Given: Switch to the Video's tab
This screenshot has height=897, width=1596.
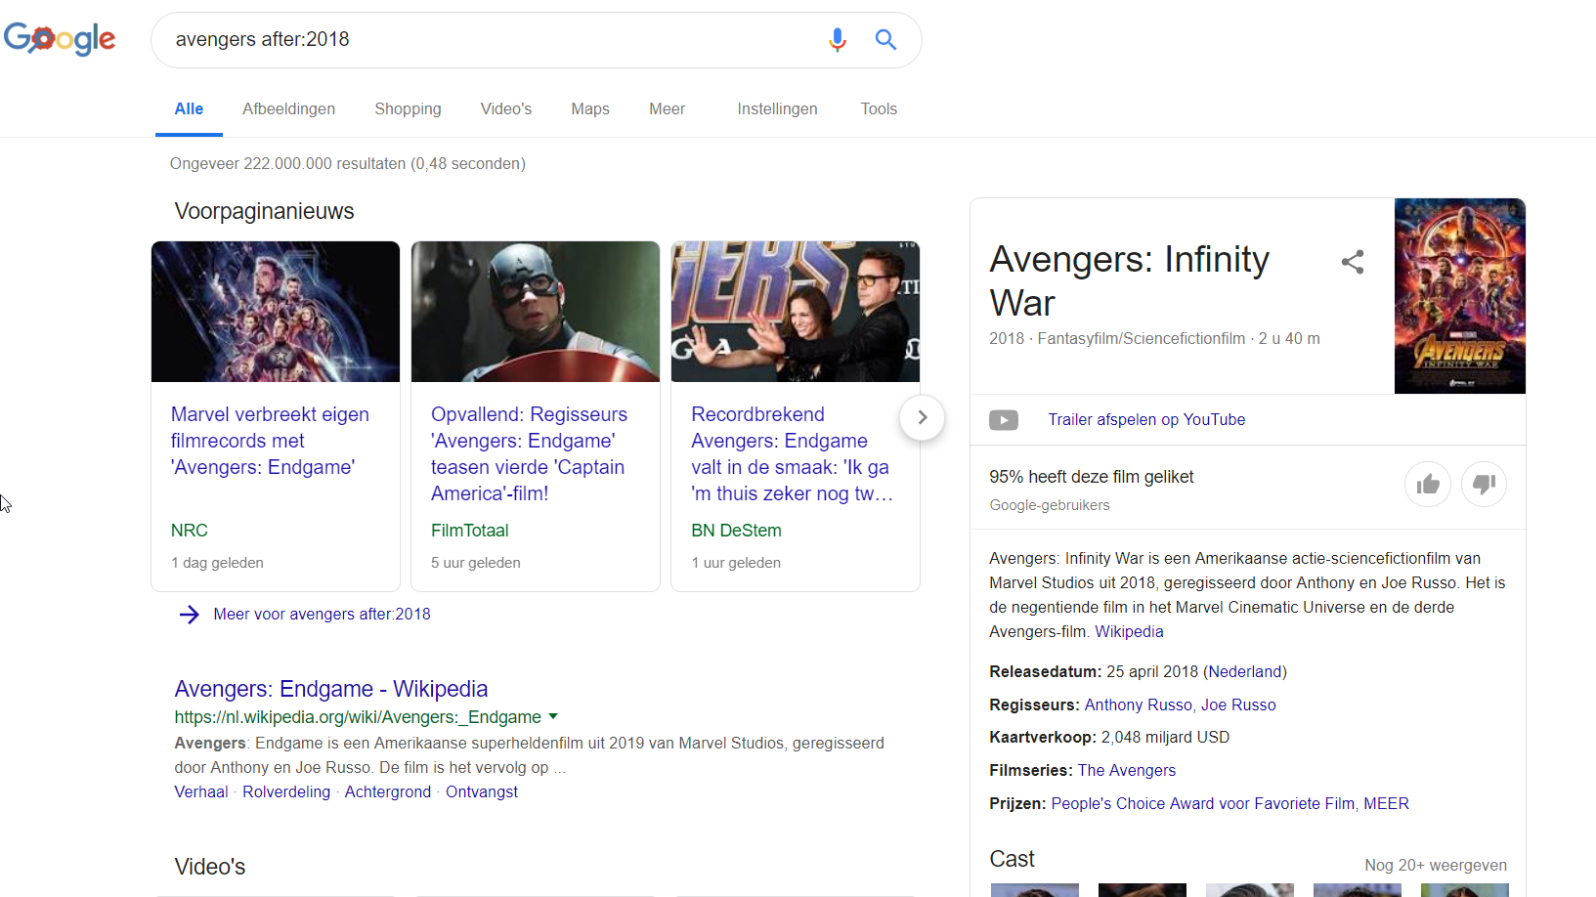Looking at the screenshot, I should (505, 109).
